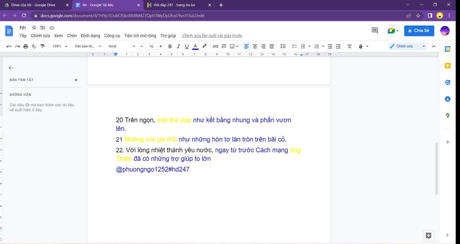Redo the last undone edit
Image resolution: width=460 pixels, height=244 pixels.
click(x=18, y=46)
